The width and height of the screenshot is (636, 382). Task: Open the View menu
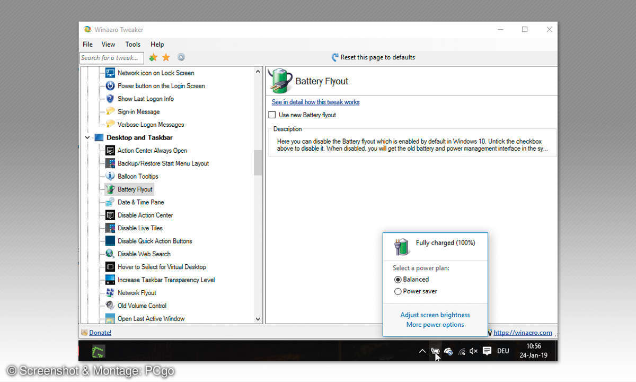[108, 44]
